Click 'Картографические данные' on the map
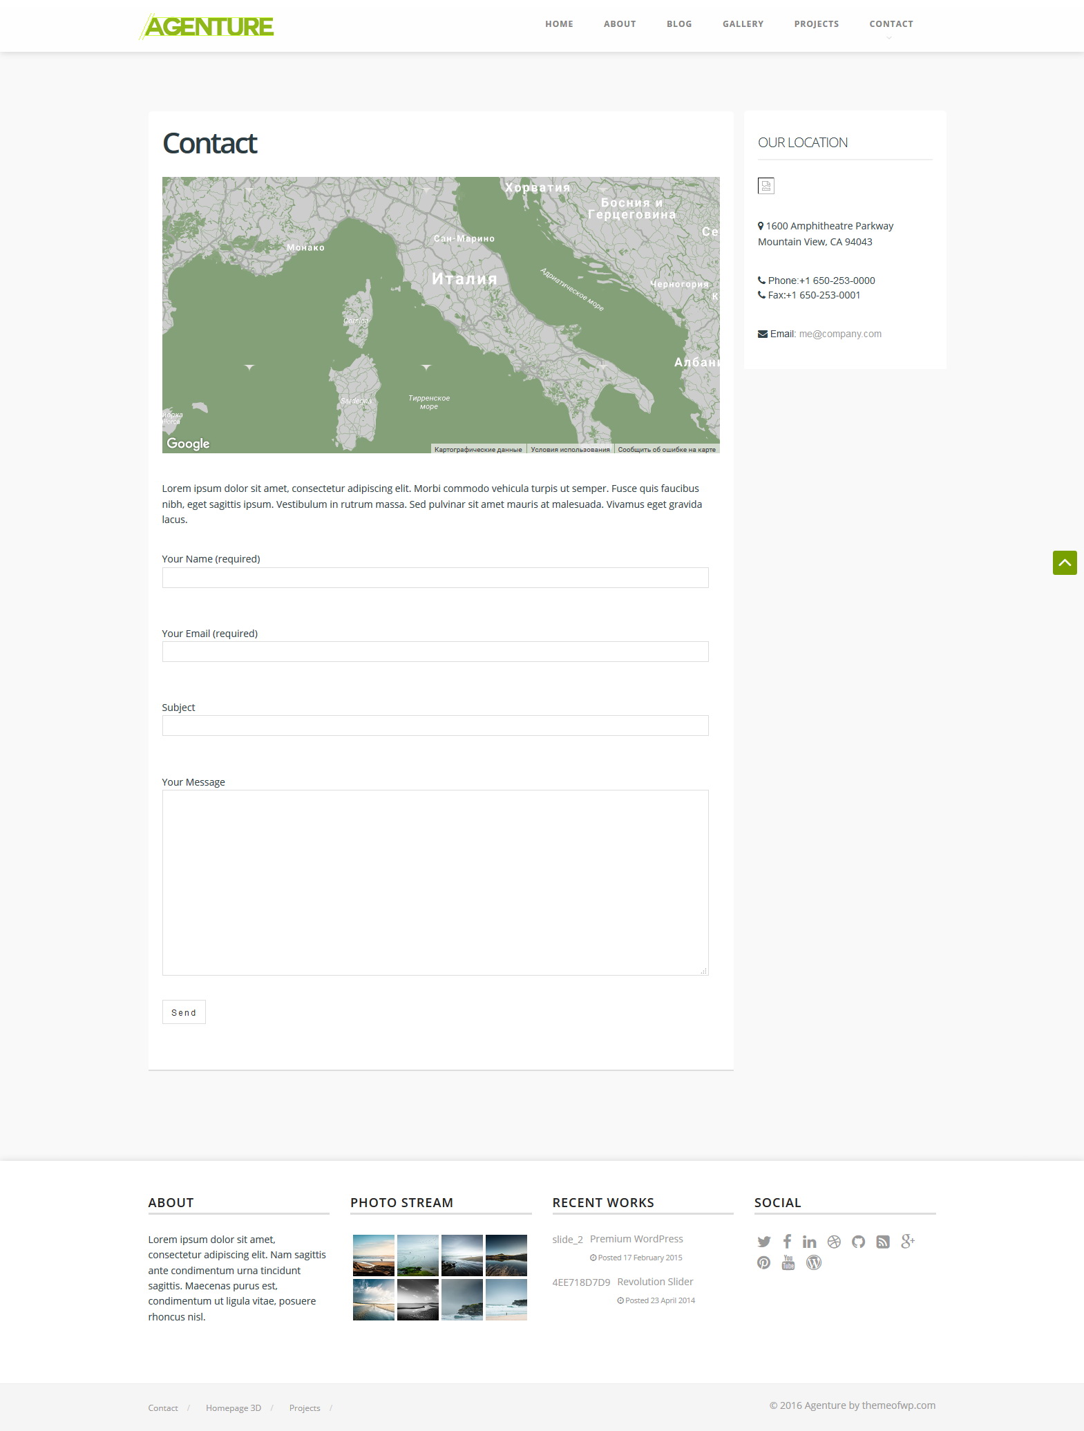Image resolution: width=1084 pixels, height=1431 pixels. [x=478, y=449]
